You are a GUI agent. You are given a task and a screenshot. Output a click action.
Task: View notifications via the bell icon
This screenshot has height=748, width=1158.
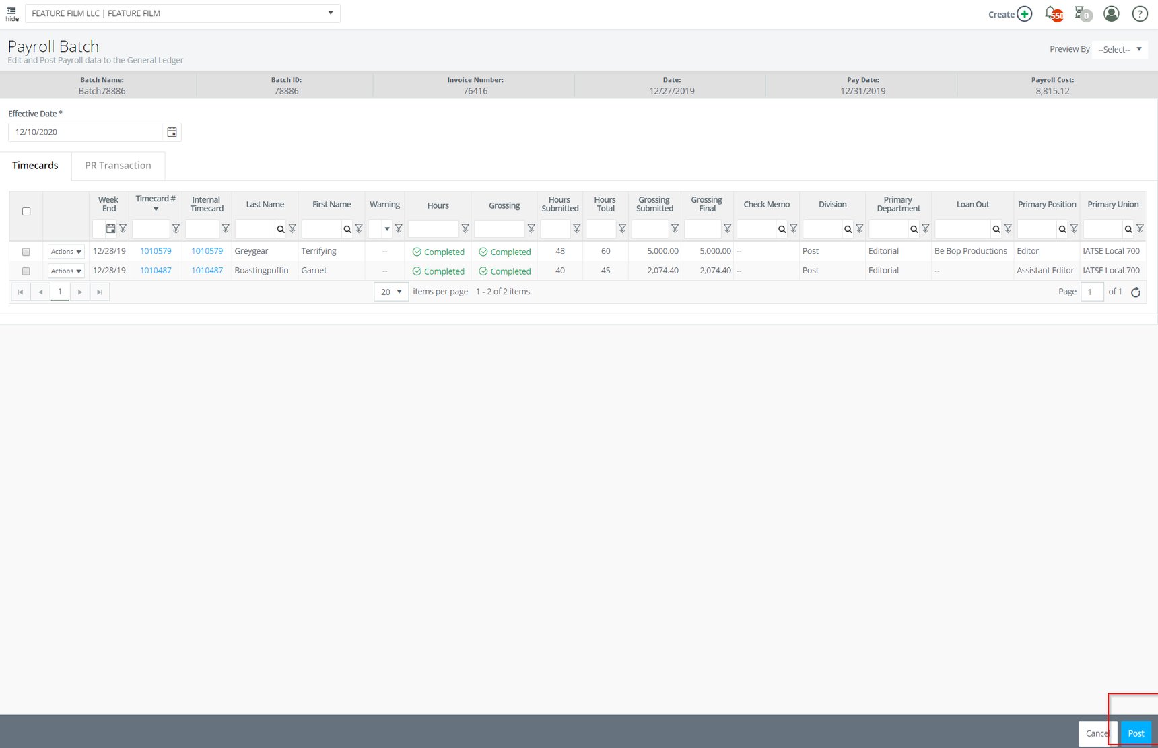click(1049, 13)
